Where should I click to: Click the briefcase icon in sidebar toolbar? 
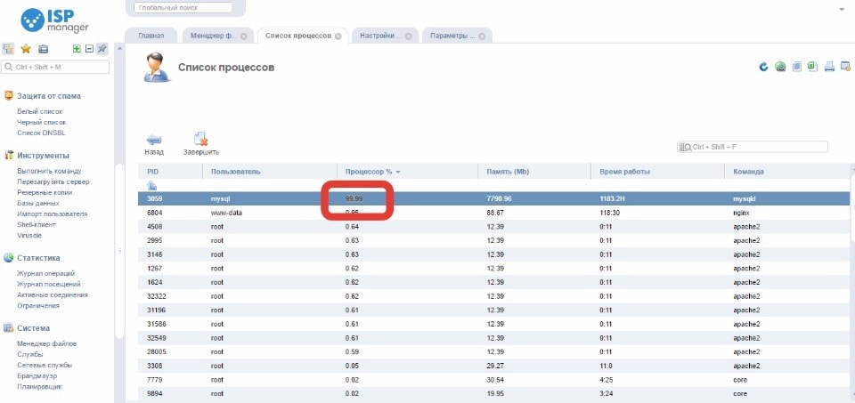[43, 49]
